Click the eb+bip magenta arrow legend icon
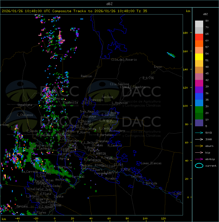 click(199, 159)
